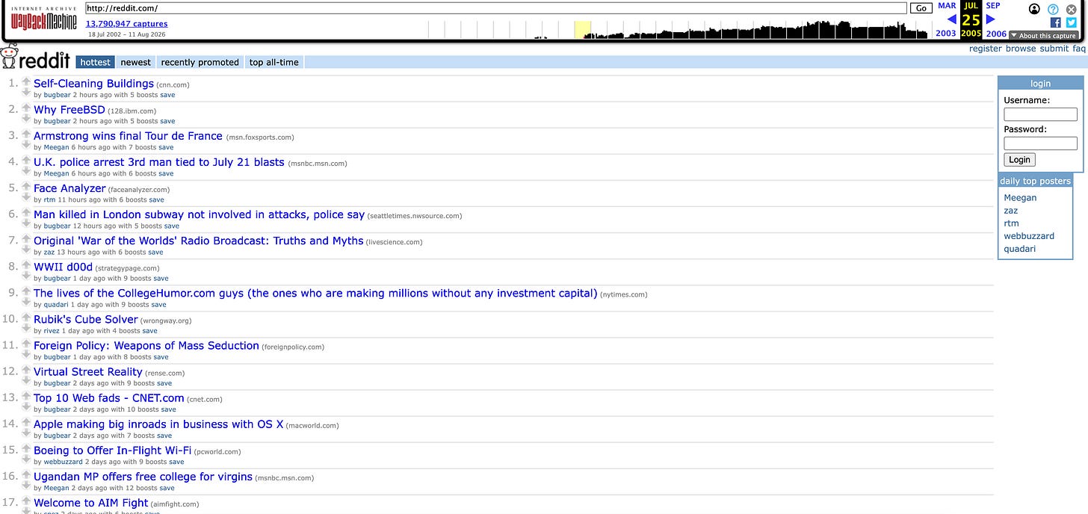1088x514 pixels.
Task: Upvote Armstrong wins final Tour de France
Action: tap(26, 133)
